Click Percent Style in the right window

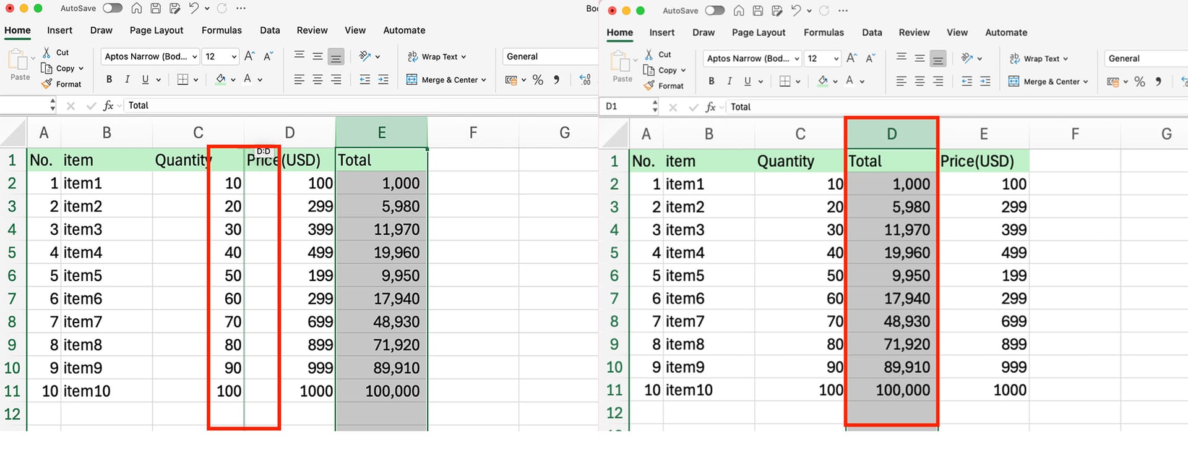pyautogui.click(x=1140, y=82)
